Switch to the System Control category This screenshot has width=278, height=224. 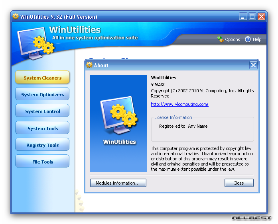coord(42,111)
